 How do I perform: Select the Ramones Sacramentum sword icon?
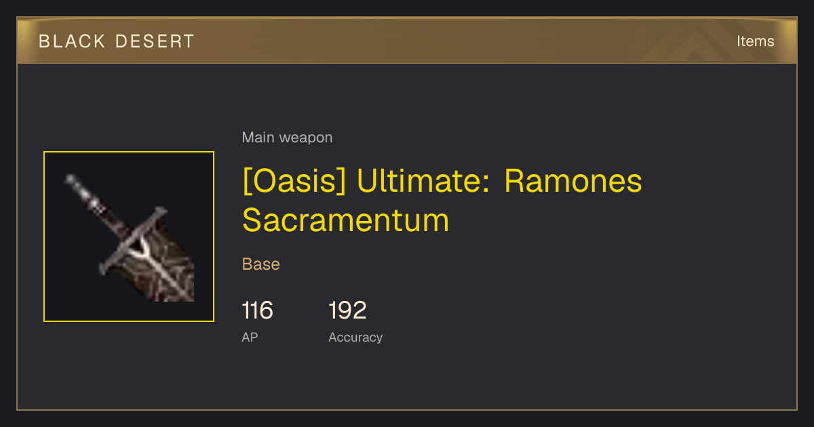[x=129, y=237]
